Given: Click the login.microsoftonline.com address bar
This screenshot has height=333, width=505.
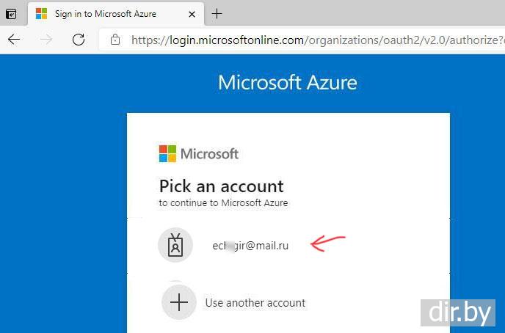Looking at the screenshot, I should click(308, 40).
